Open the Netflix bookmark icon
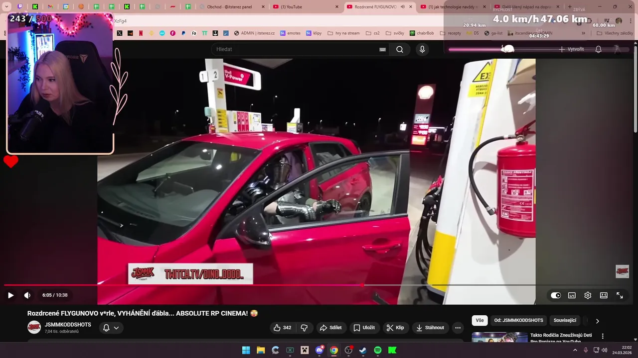This screenshot has width=638, height=358. [x=141, y=33]
